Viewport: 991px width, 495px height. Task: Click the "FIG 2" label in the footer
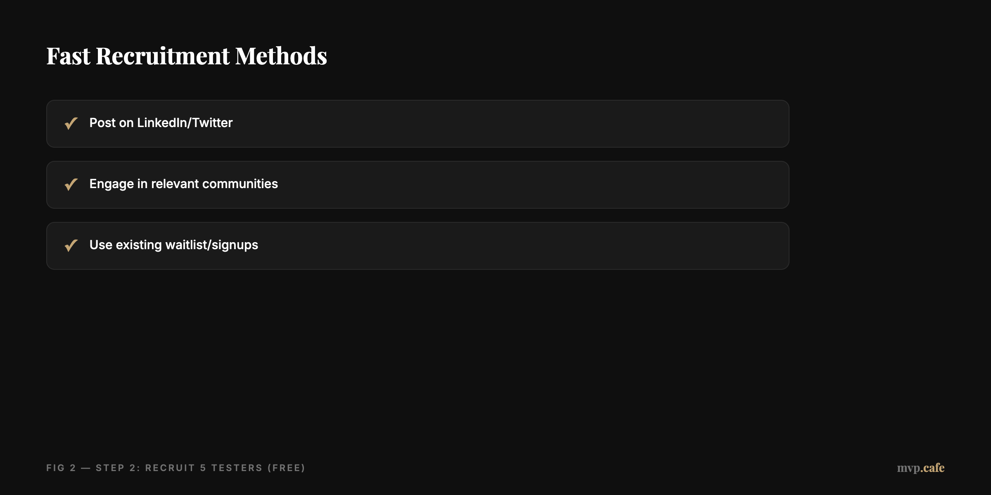(61, 468)
